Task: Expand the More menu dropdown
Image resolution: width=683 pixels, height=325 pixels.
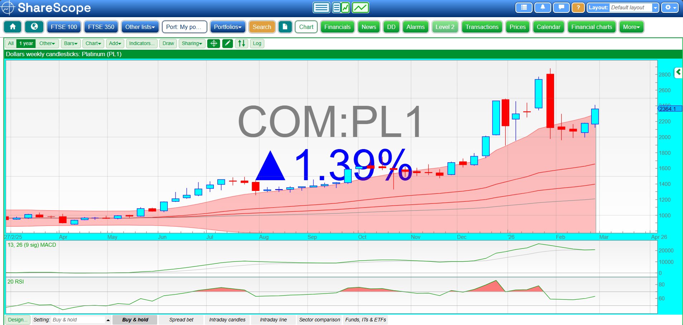Action: (631, 27)
